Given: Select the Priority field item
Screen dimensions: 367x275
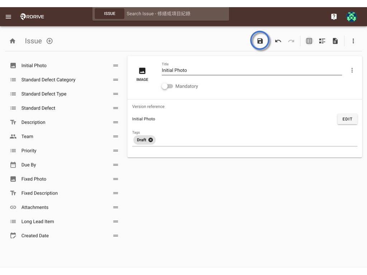Looking at the screenshot, I should click(x=64, y=151).
